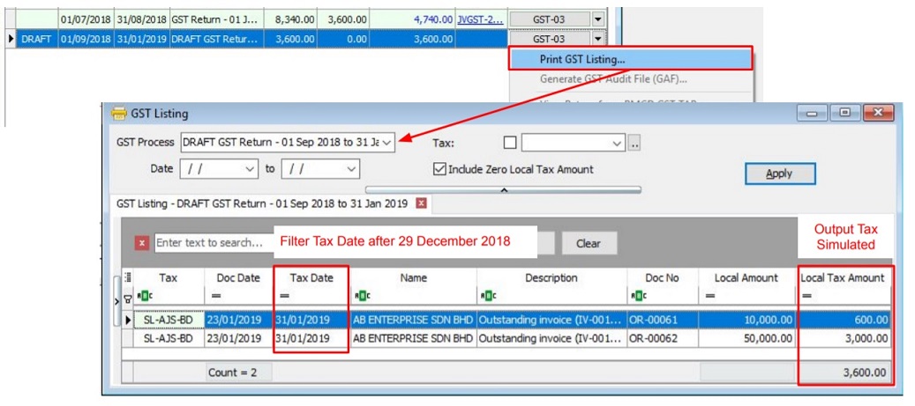Click into the Enter text to search field

coord(213,243)
